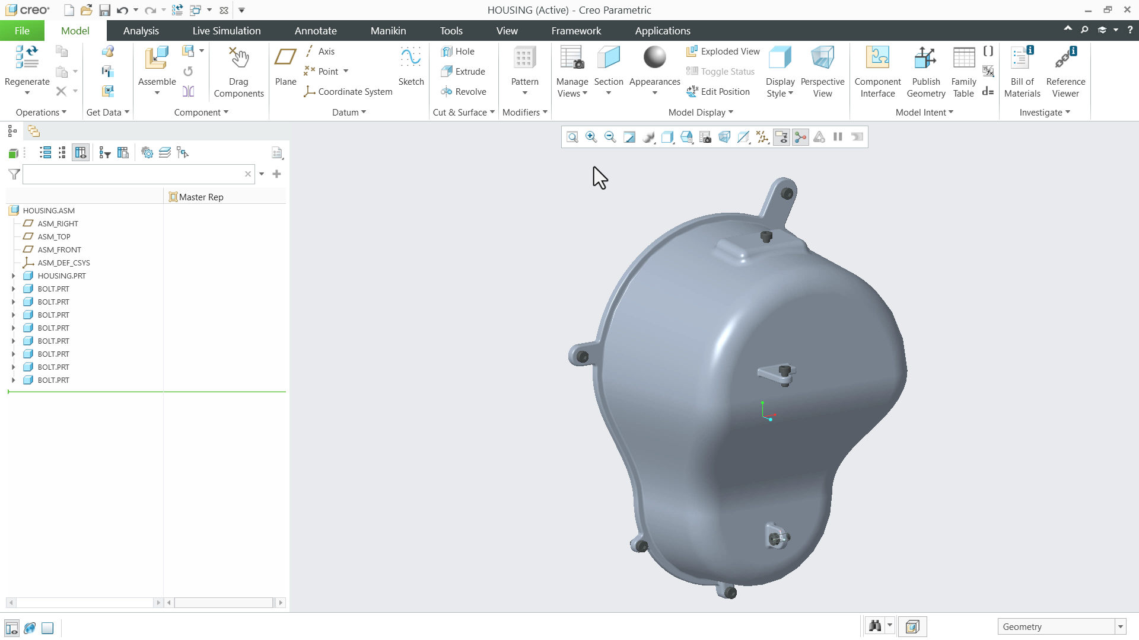Screen dimensions: 1139x640
Task: Switch to the Live Simulation tab
Action: pos(226,30)
